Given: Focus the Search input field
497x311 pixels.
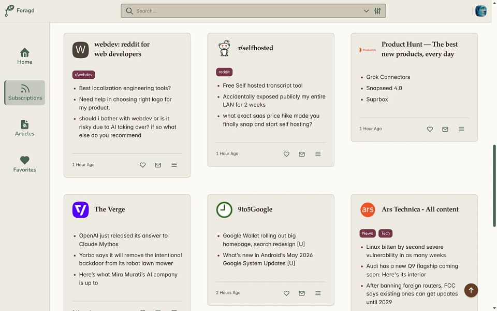Looking at the screenshot, I should 247,11.
